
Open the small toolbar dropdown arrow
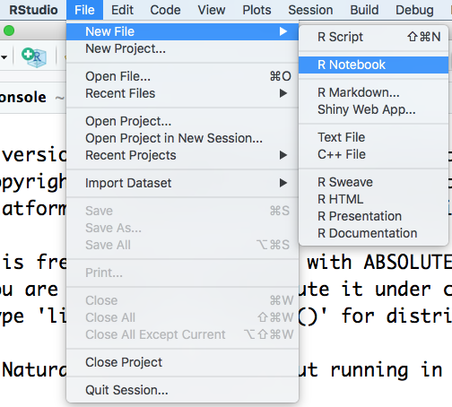[x=4, y=56]
